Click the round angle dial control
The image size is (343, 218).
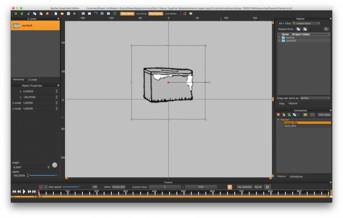55,165
